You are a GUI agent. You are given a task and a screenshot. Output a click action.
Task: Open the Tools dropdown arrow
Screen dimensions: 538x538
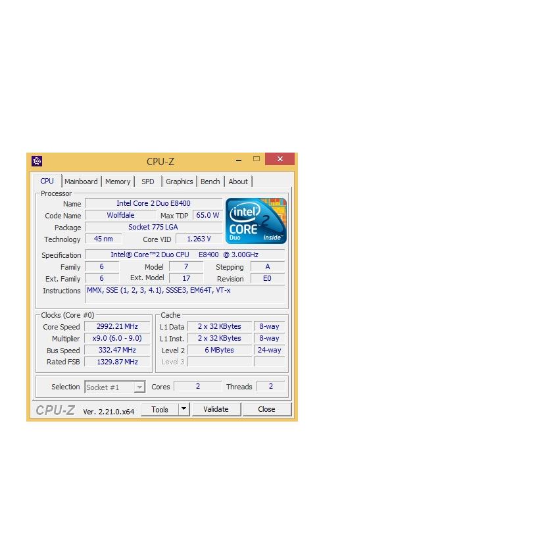tap(184, 409)
